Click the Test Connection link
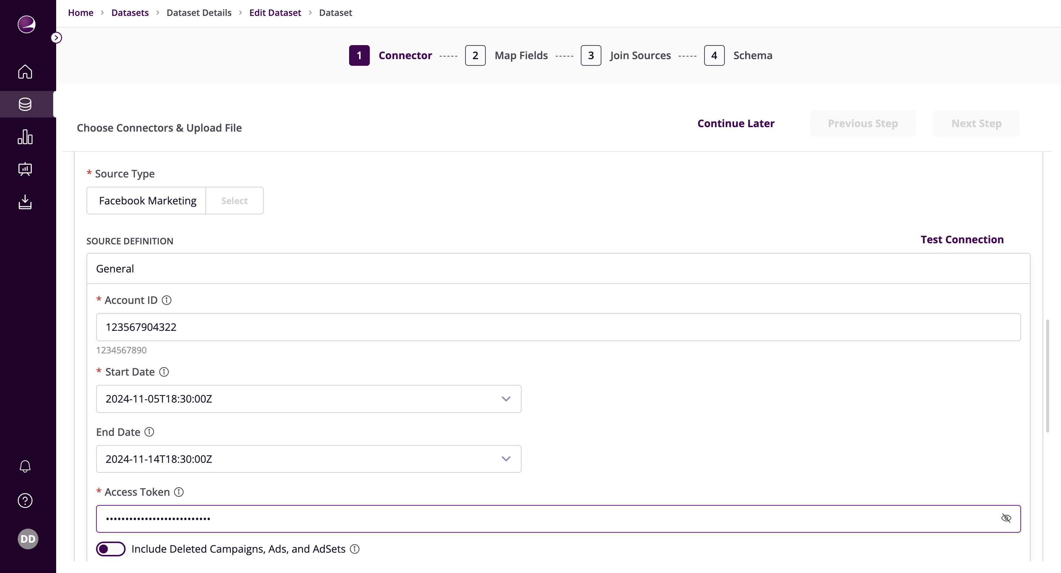1061x573 pixels. tap(962, 240)
